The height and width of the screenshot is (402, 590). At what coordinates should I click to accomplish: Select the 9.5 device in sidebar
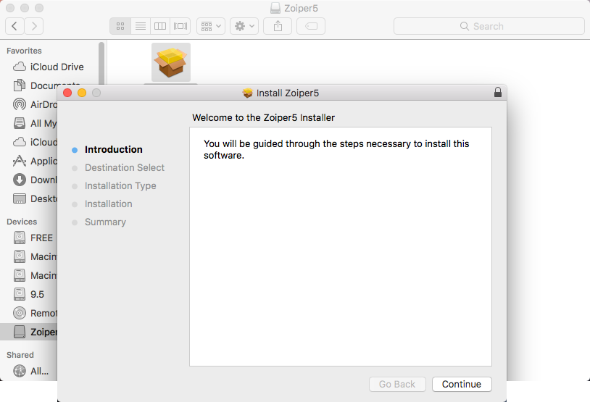37,294
